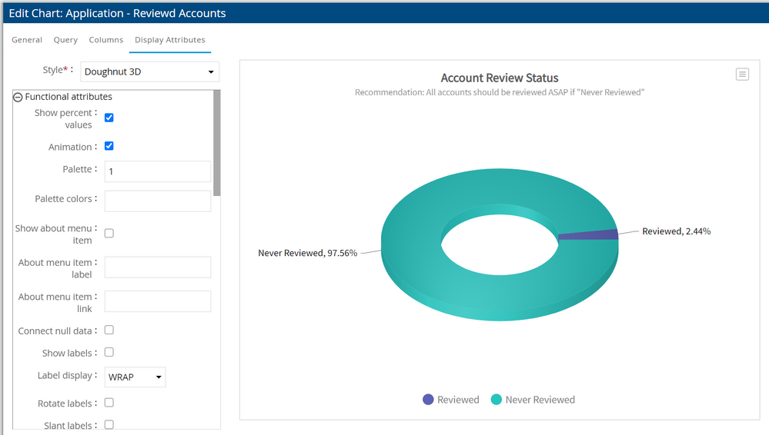Go to the Columns tab
This screenshot has width=769, height=435.
(105, 40)
